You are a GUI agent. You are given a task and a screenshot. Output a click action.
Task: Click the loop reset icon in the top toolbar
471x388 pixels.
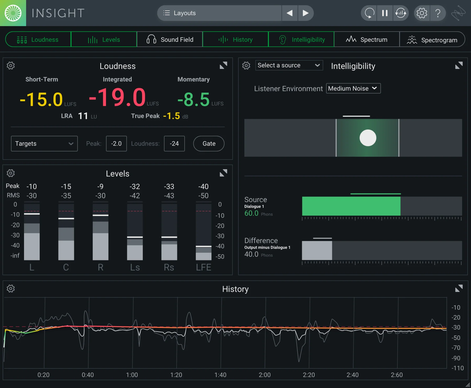point(369,13)
